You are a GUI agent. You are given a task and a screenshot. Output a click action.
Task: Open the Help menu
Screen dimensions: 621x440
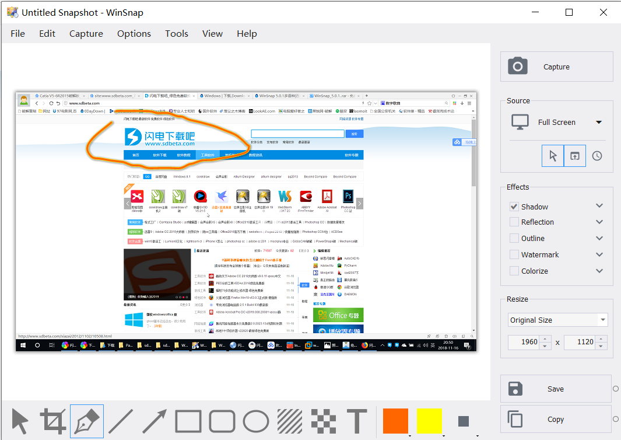[247, 34]
